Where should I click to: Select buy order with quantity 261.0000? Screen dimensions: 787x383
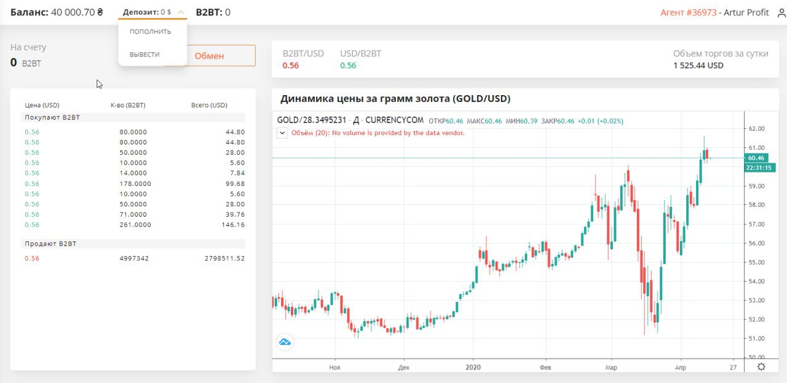click(135, 225)
